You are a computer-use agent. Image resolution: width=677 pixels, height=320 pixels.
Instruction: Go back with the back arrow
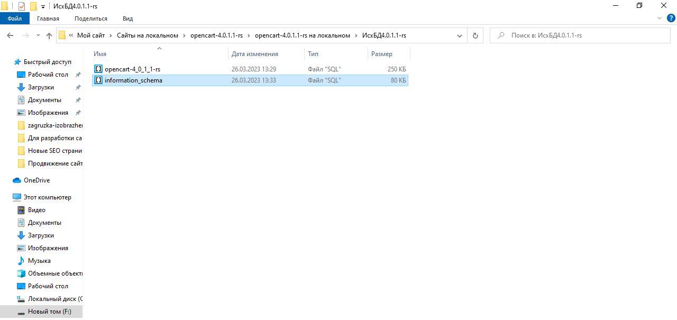click(10, 35)
